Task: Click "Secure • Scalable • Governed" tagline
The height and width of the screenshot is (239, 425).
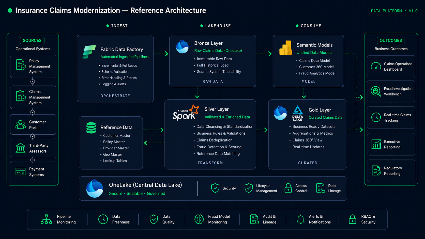Action: (137, 194)
